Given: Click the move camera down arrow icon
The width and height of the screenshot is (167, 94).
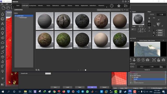Looking at the screenshot, I should [134, 60].
